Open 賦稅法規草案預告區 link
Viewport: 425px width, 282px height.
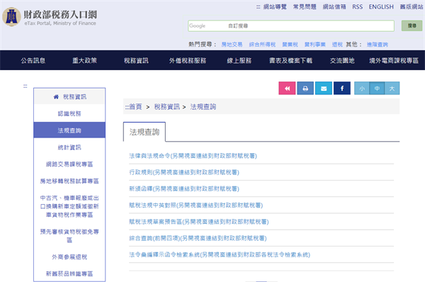(198, 222)
